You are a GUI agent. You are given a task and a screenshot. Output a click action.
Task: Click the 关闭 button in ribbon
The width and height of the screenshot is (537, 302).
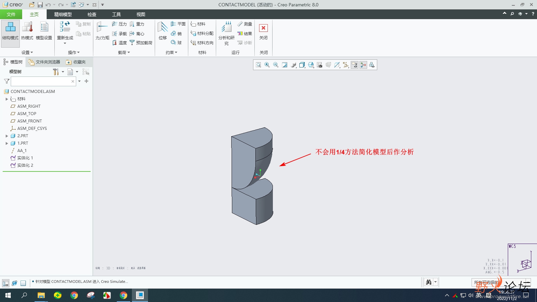[263, 31]
